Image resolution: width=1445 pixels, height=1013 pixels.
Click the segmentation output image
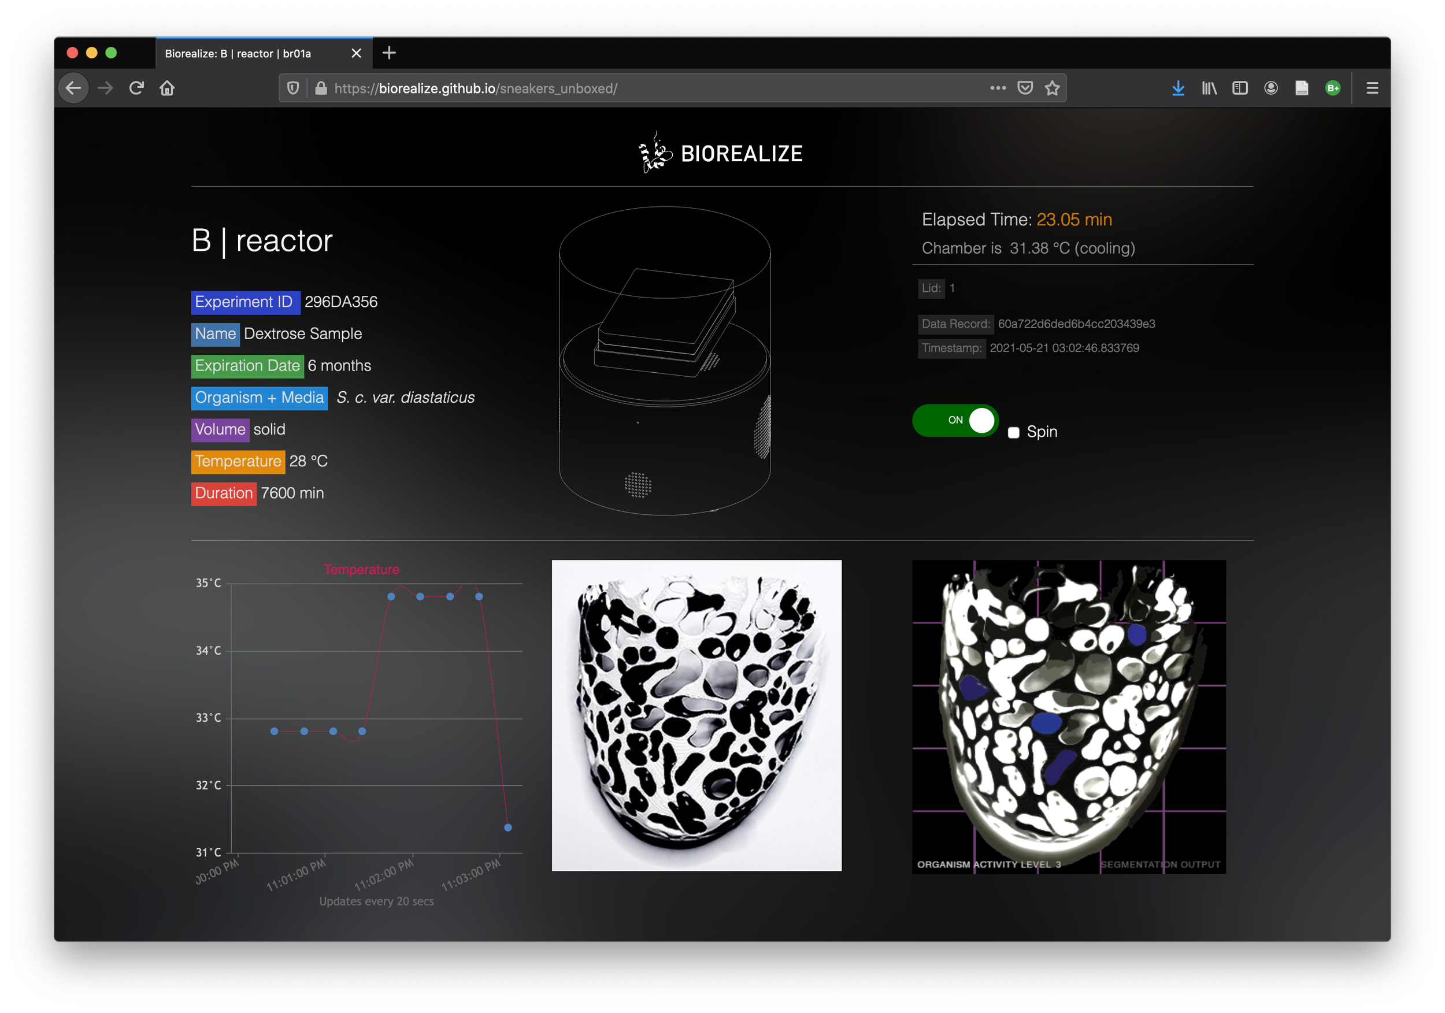click(x=1069, y=716)
